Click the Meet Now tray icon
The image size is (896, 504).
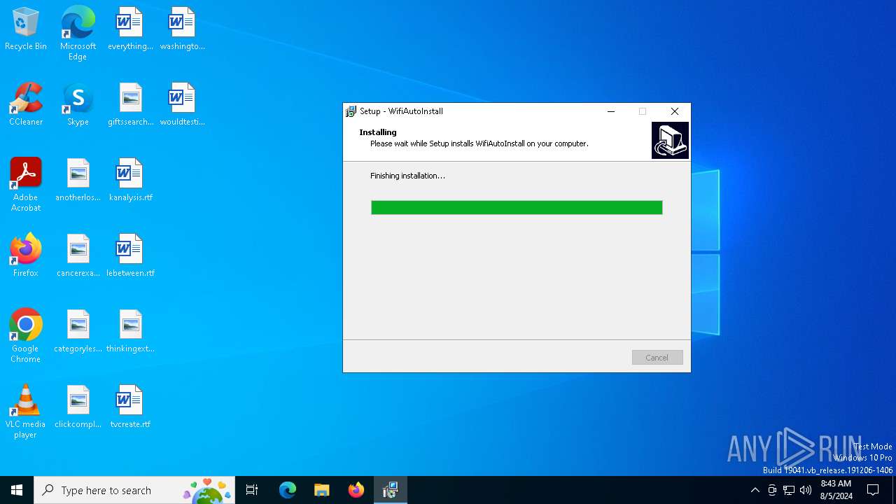[x=772, y=490]
